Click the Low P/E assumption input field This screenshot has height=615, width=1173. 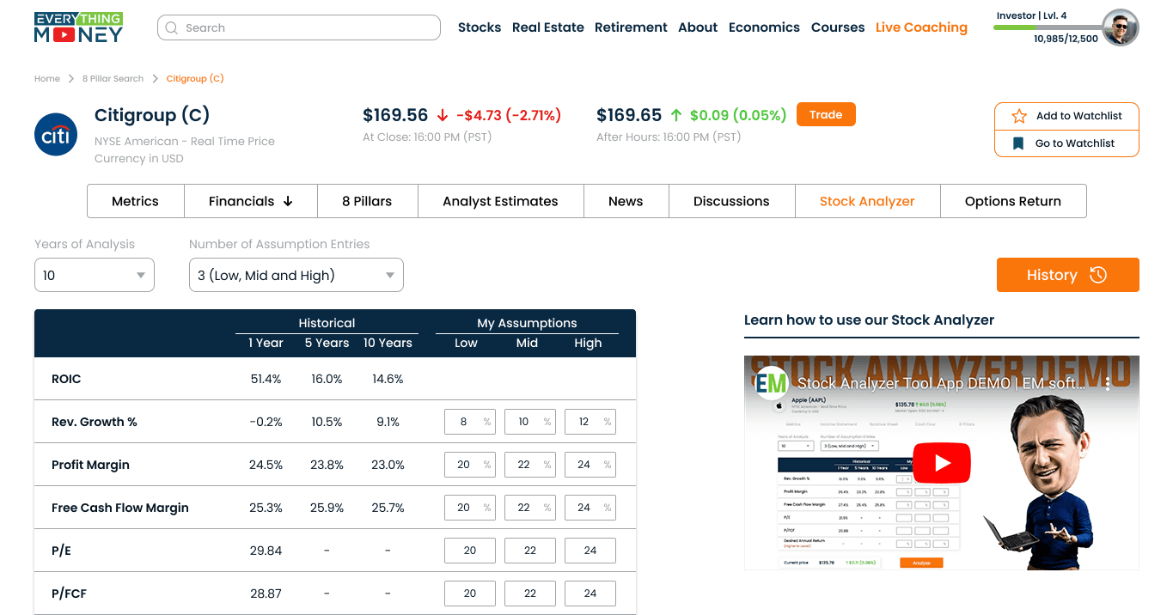pos(469,550)
